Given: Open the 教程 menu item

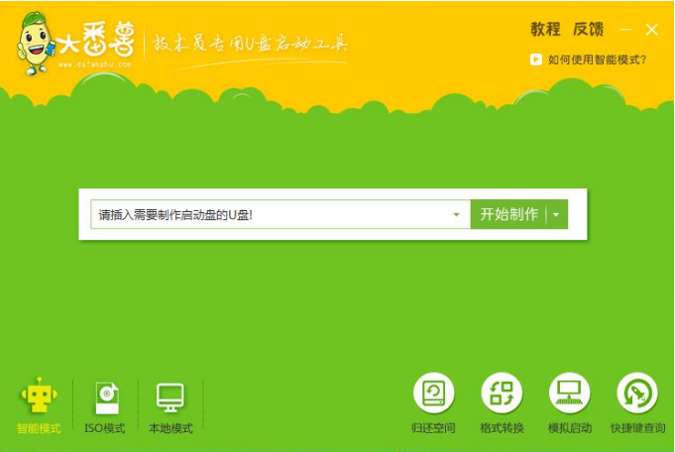Looking at the screenshot, I should click(x=545, y=30).
